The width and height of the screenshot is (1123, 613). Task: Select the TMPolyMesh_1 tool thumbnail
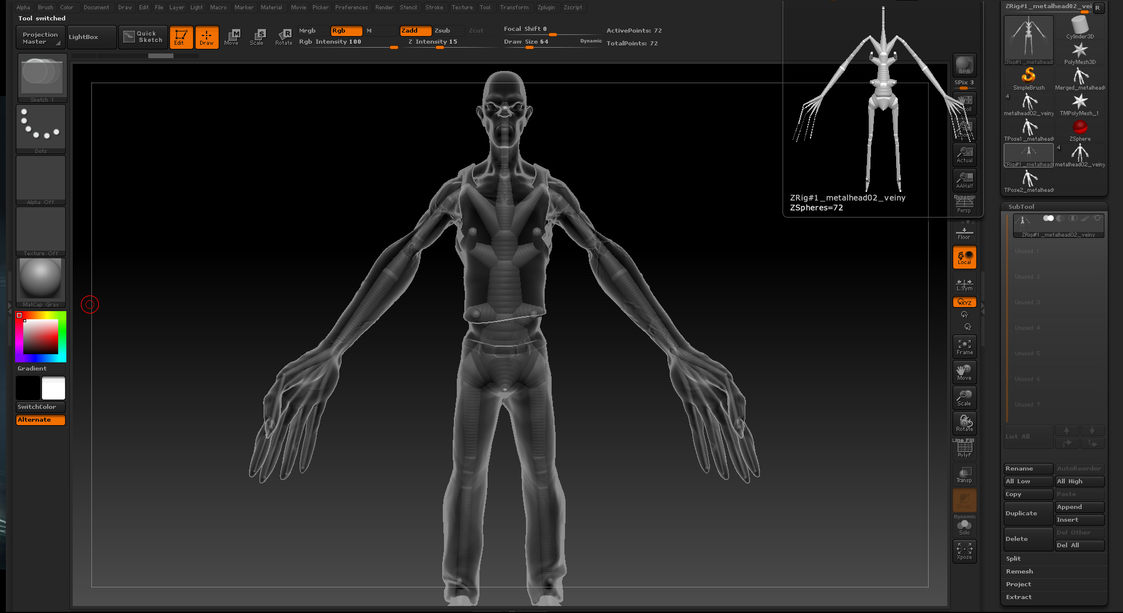click(x=1080, y=104)
